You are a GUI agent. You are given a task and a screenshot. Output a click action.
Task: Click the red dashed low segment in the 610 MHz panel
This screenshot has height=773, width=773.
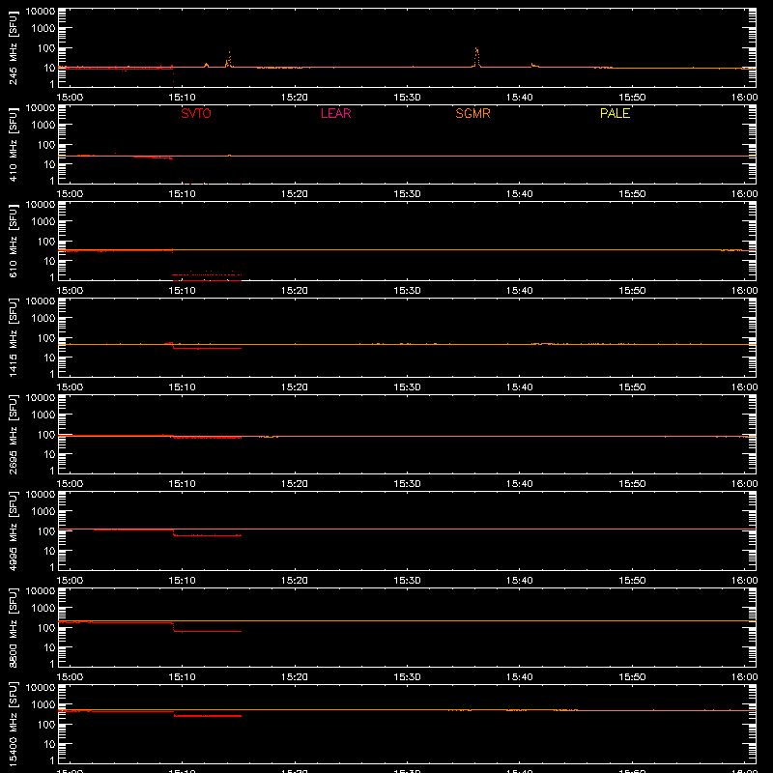[207, 274]
